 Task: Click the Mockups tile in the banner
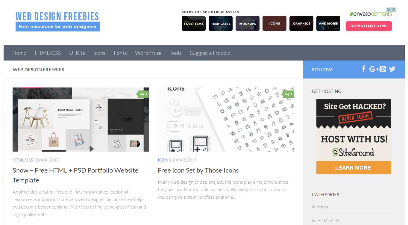click(x=248, y=23)
